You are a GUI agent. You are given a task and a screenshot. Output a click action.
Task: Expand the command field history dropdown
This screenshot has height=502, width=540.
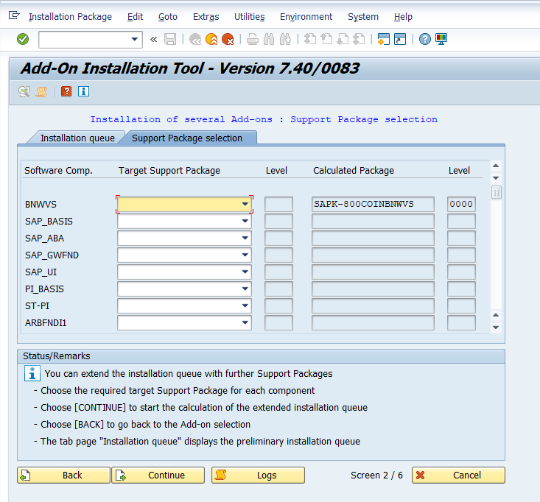[x=134, y=39]
